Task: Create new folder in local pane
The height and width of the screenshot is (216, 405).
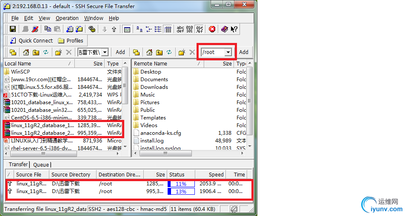Action: tap(59, 52)
